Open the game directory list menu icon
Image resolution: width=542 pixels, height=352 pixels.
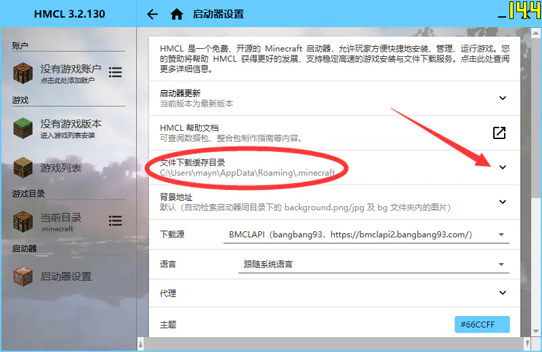[115, 220]
